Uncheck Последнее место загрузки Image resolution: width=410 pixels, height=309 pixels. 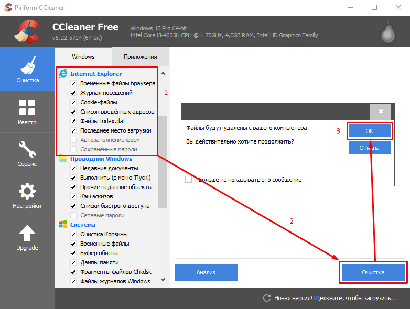(x=73, y=130)
